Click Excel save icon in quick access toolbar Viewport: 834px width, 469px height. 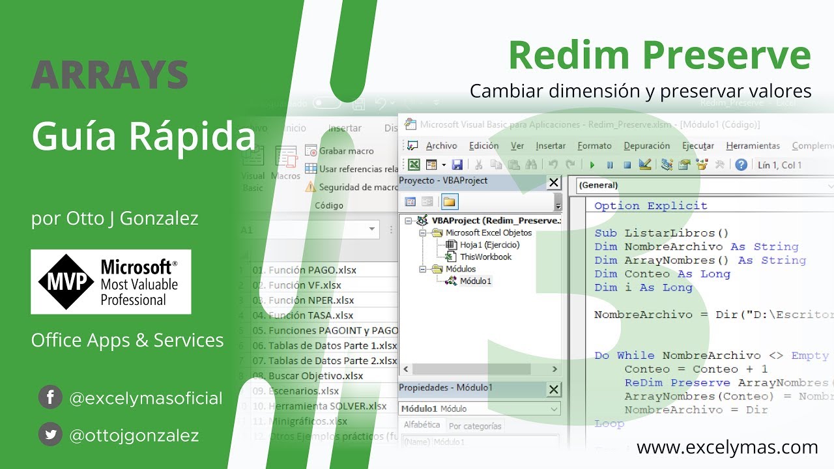click(358, 103)
